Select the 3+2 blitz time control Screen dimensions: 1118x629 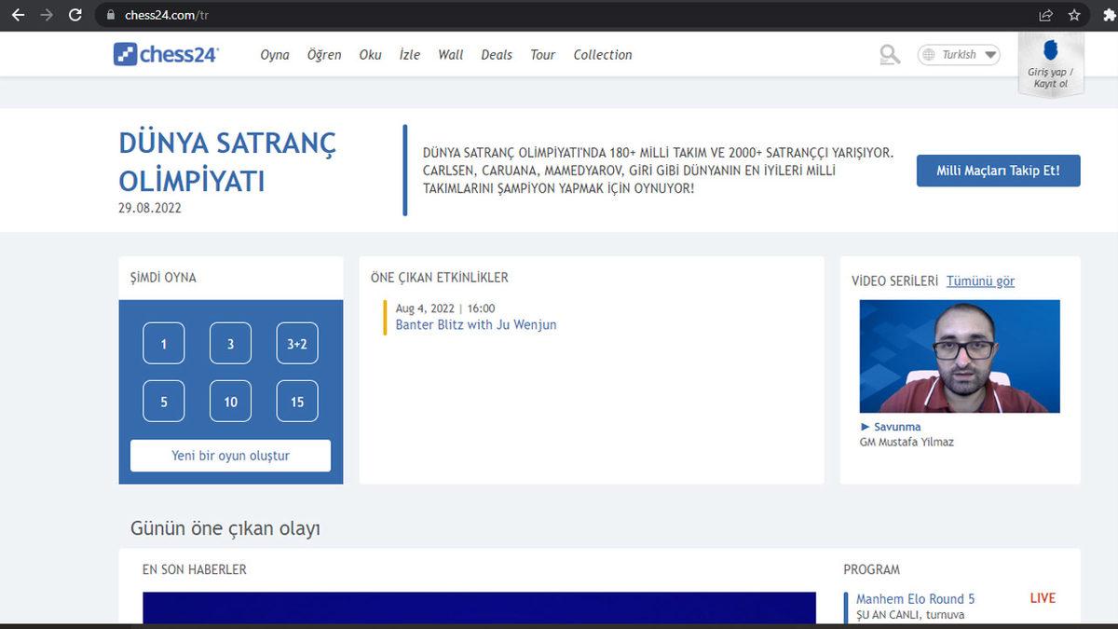coord(296,343)
